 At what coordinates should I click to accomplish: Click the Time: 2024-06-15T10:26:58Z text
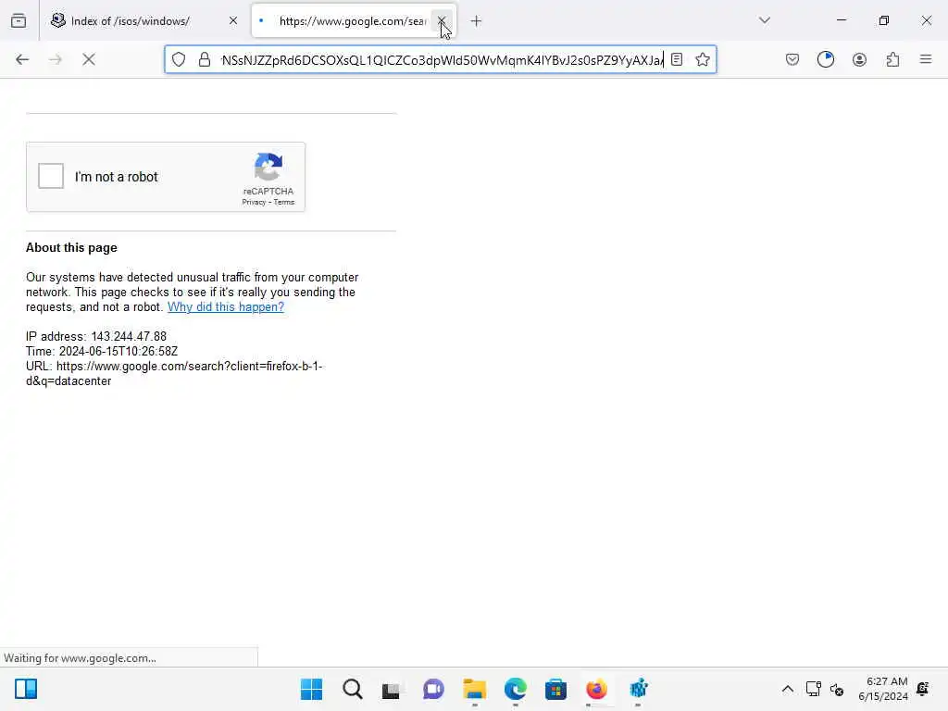click(102, 351)
